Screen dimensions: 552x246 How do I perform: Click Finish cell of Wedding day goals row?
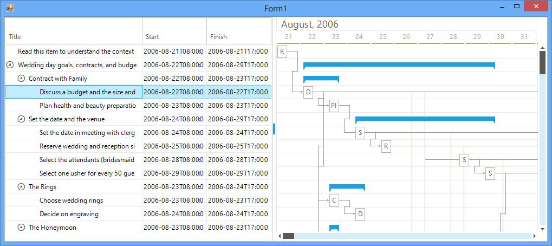point(239,65)
